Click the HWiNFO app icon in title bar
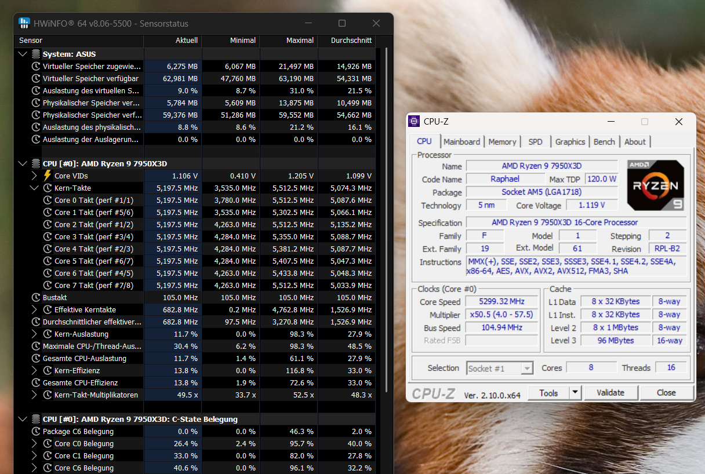This screenshot has width=705, height=474. [24, 23]
